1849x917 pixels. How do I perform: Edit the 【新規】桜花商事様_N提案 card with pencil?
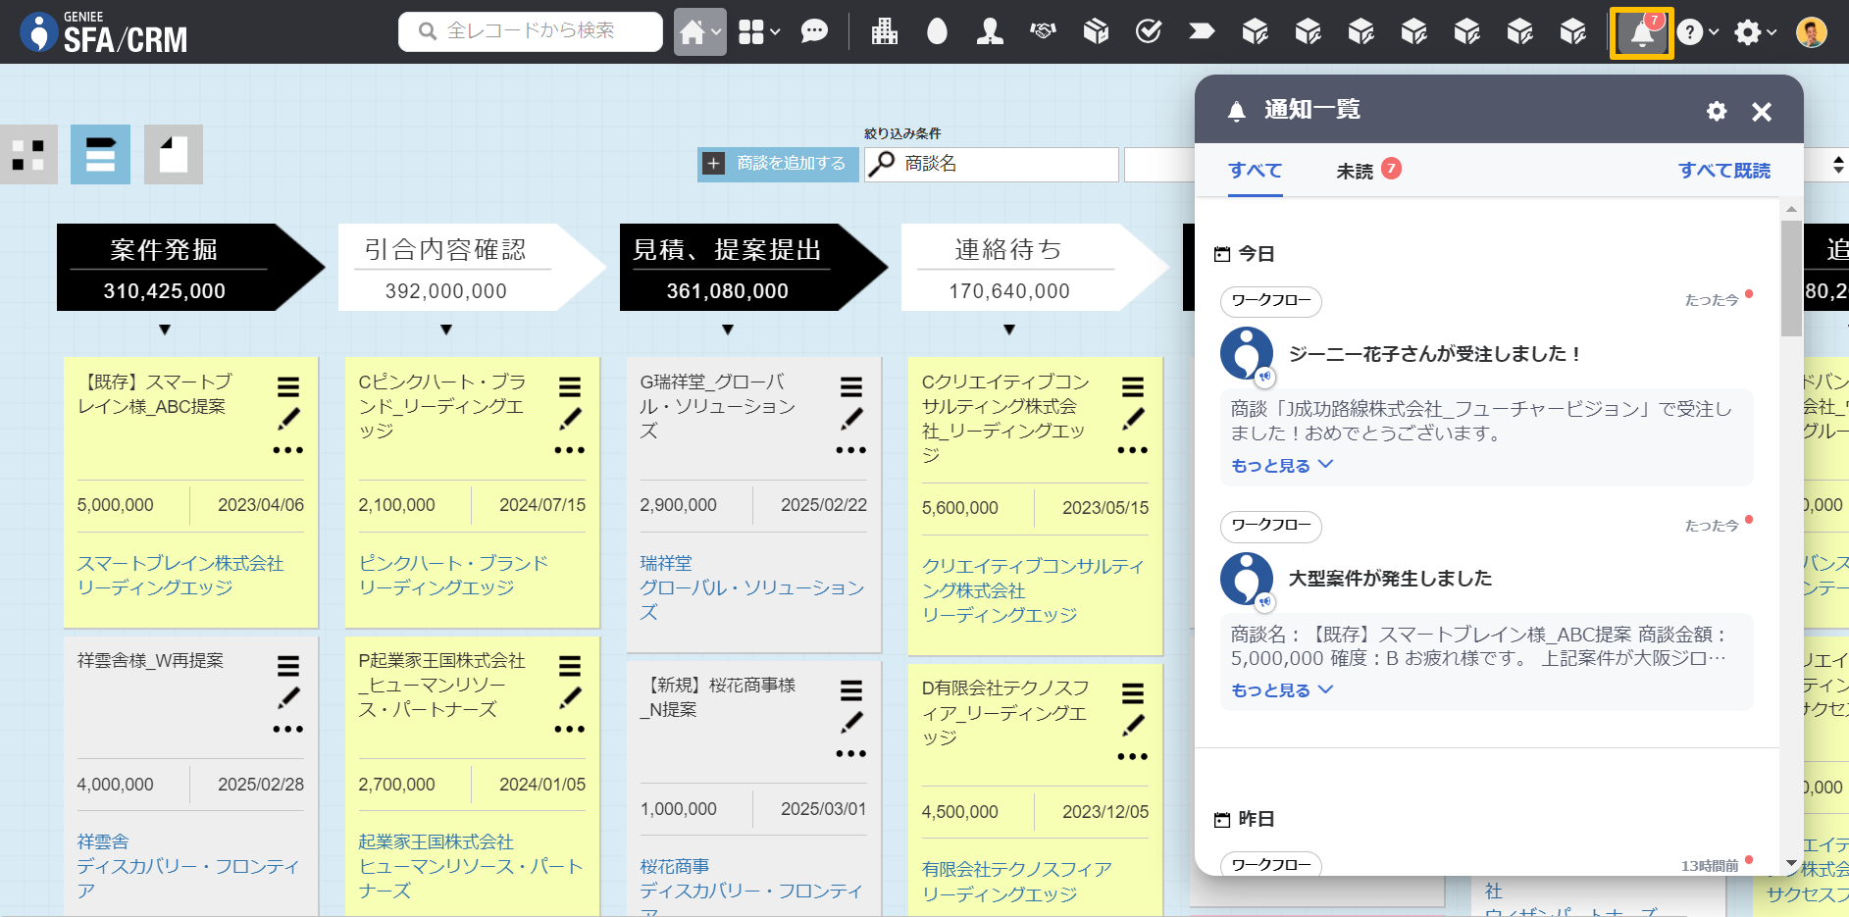851,722
